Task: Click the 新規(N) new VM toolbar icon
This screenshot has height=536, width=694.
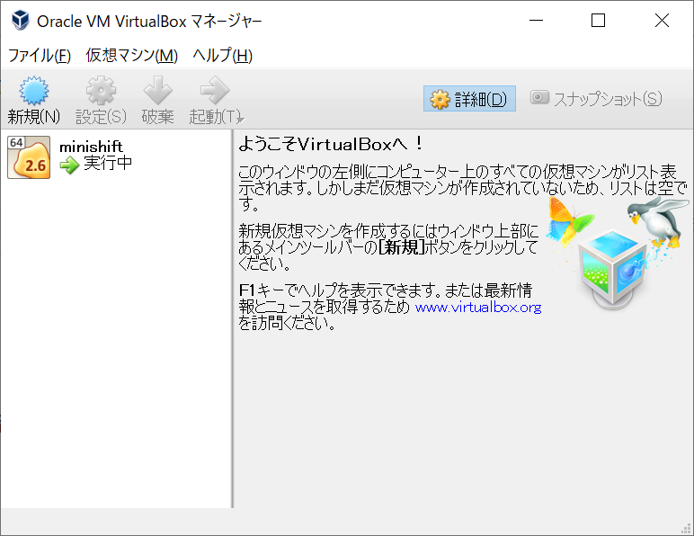Action: point(33,90)
